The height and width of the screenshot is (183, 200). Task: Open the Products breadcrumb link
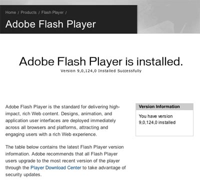28,12
